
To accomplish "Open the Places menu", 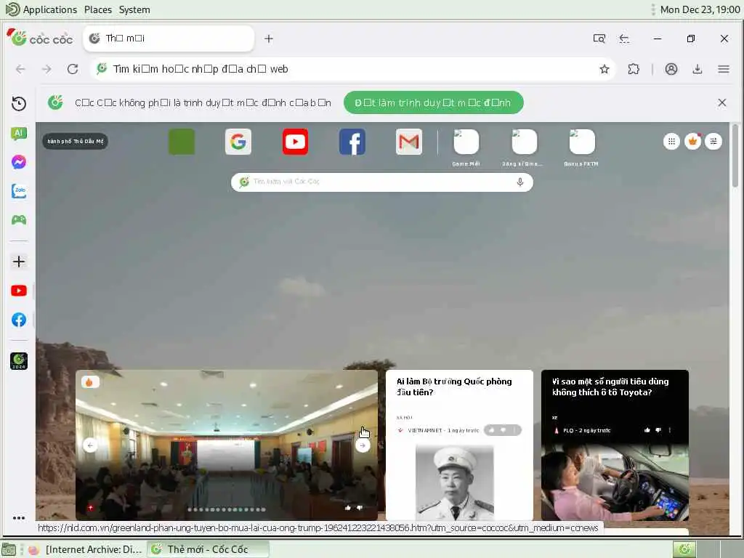I will [98, 9].
